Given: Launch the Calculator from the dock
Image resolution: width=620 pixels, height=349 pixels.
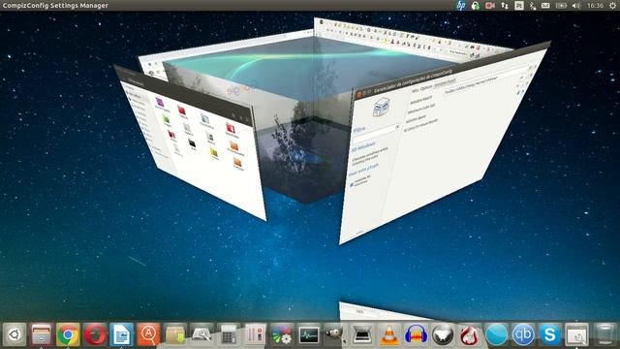Looking at the screenshot, I should [229, 334].
